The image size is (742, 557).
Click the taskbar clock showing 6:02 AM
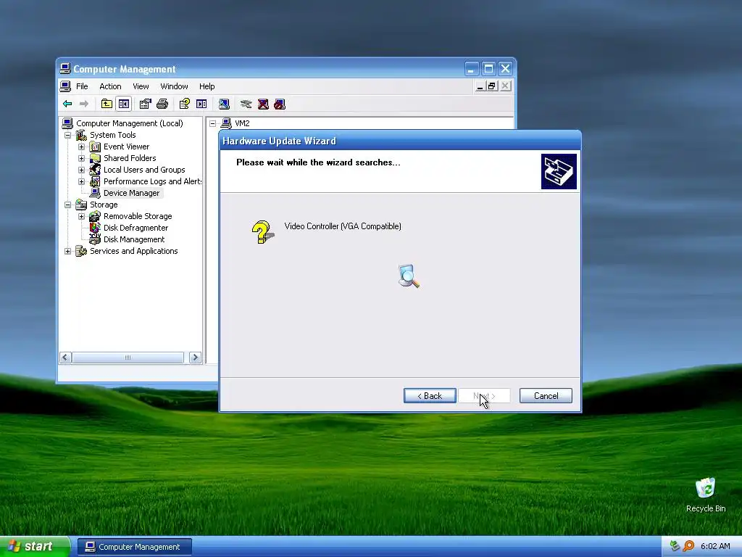click(x=715, y=546)
